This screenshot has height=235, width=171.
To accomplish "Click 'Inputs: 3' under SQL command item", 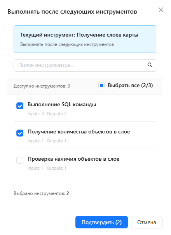I will pos(36,114).
